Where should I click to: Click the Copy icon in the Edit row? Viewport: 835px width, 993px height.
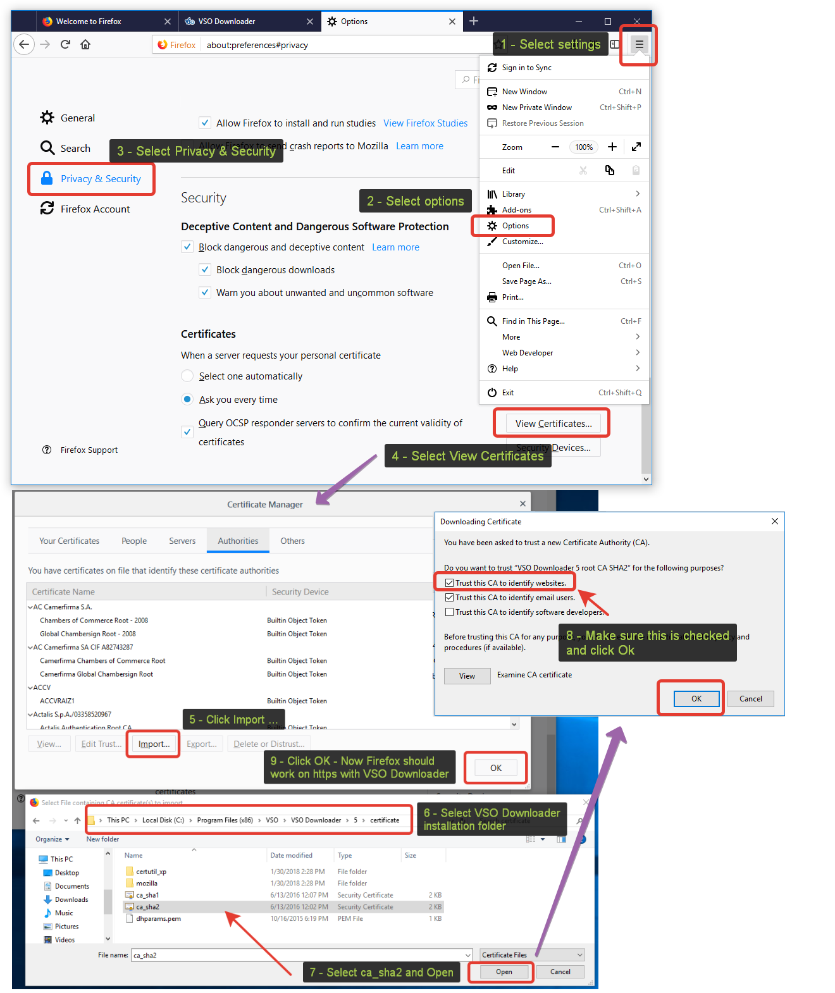pos(610,170)
